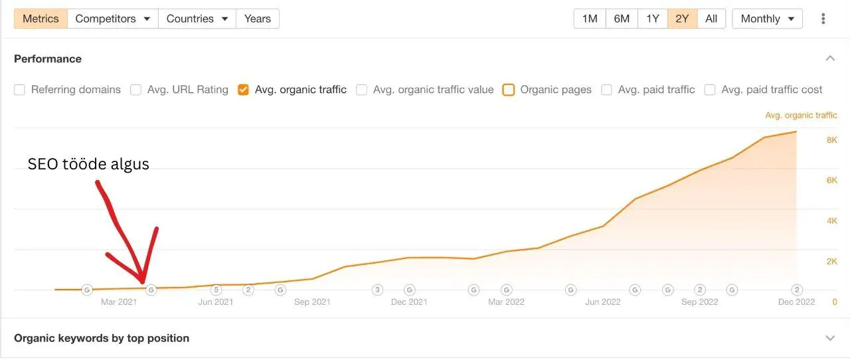This screenshot has height=360, width=850.
Task: Click the marker labeled 2 at Dec 2022
Action: click(797, 290)
